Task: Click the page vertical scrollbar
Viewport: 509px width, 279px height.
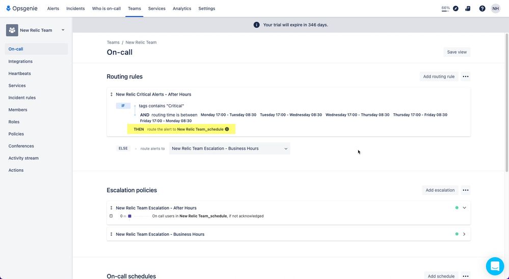Action: [x=507, y=102]
